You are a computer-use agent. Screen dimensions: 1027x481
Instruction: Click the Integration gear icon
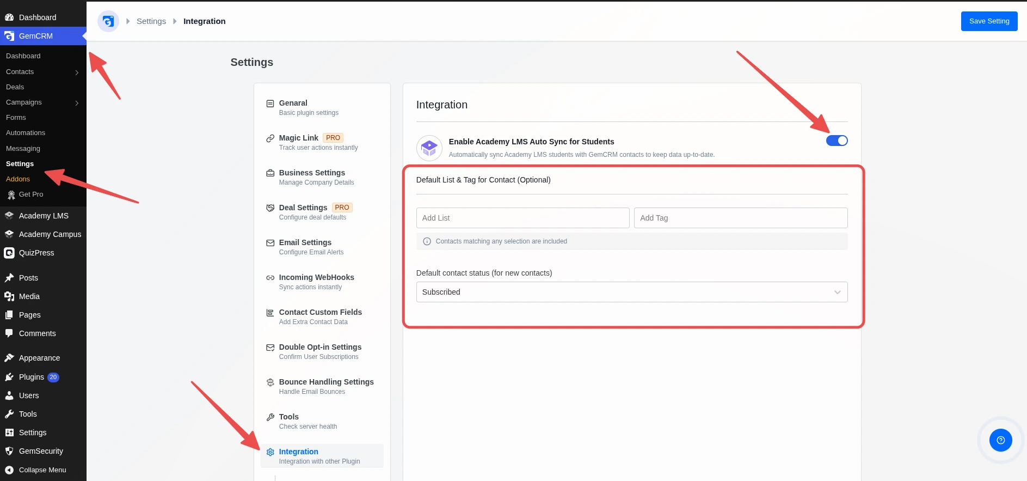pyautogui.click(x=270, y=452)
